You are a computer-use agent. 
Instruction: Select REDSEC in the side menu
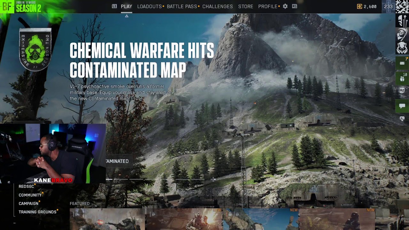coord(26,187)
